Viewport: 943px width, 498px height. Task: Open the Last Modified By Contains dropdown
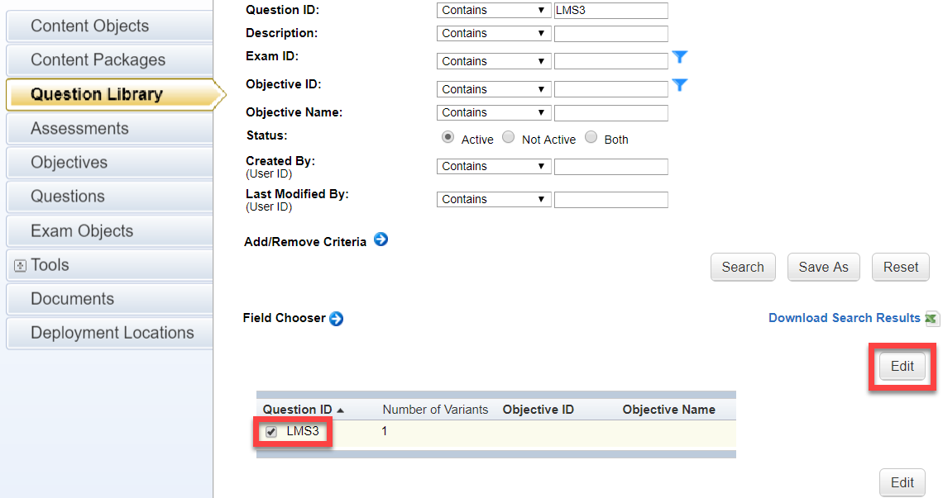[x=494, y=199]
